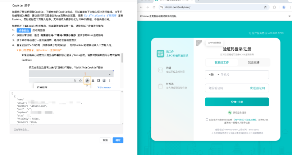Click the 登录/注册 button
The height and width of the screenshot is (155, 292).
[x=237, y=102]
